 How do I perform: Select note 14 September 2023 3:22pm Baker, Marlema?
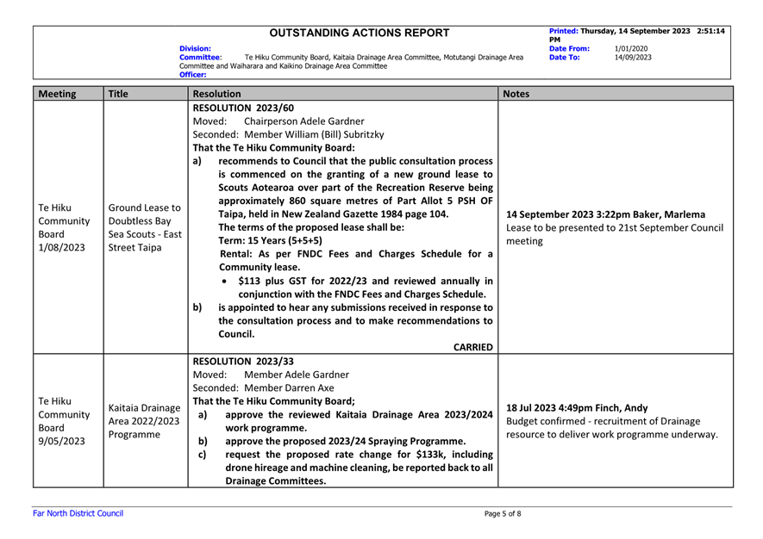coord(605,214)
